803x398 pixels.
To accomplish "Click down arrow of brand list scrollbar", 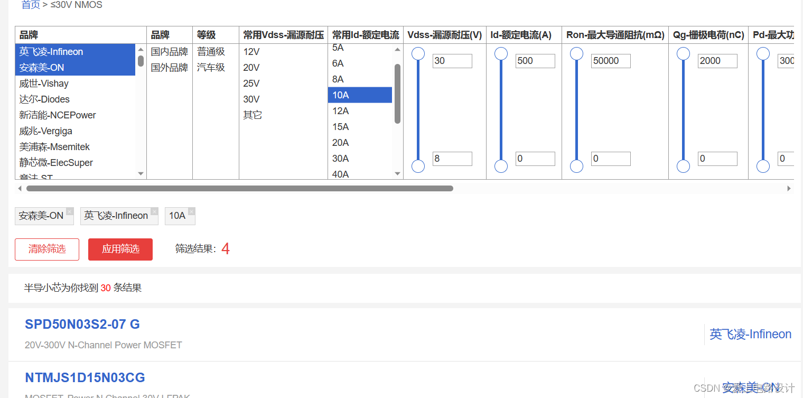I will [x=141, y=173].
